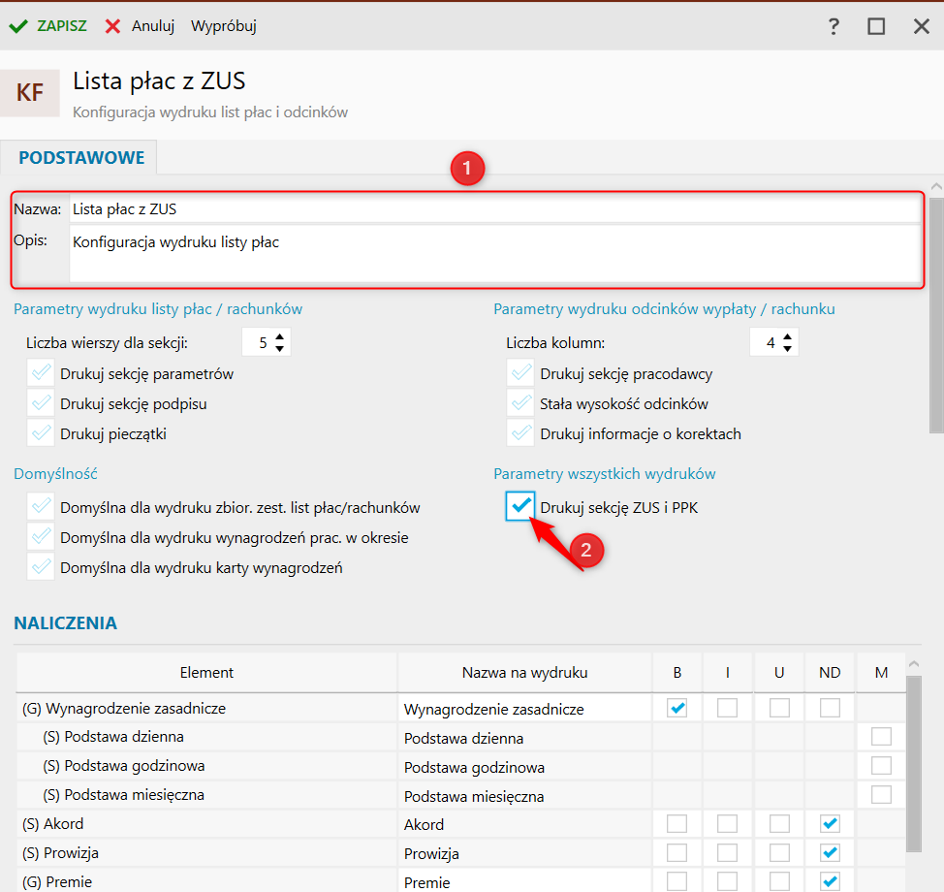This screenshot has width=944, height=892.
Task: Click the Element column header
Action: (206, 672)
